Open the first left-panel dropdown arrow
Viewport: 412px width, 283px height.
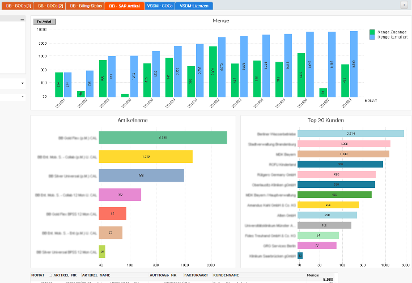23,83
